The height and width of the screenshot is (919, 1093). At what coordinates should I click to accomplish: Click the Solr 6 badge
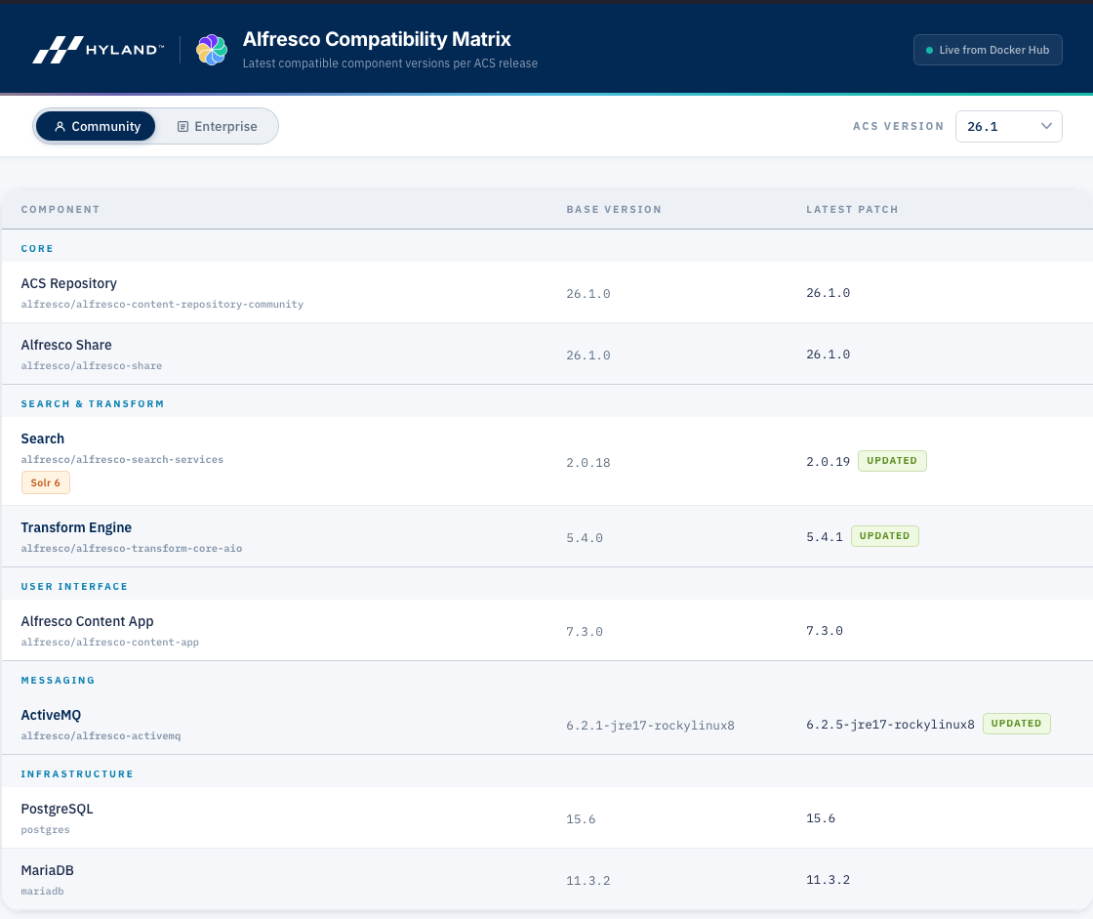[45, 482]
